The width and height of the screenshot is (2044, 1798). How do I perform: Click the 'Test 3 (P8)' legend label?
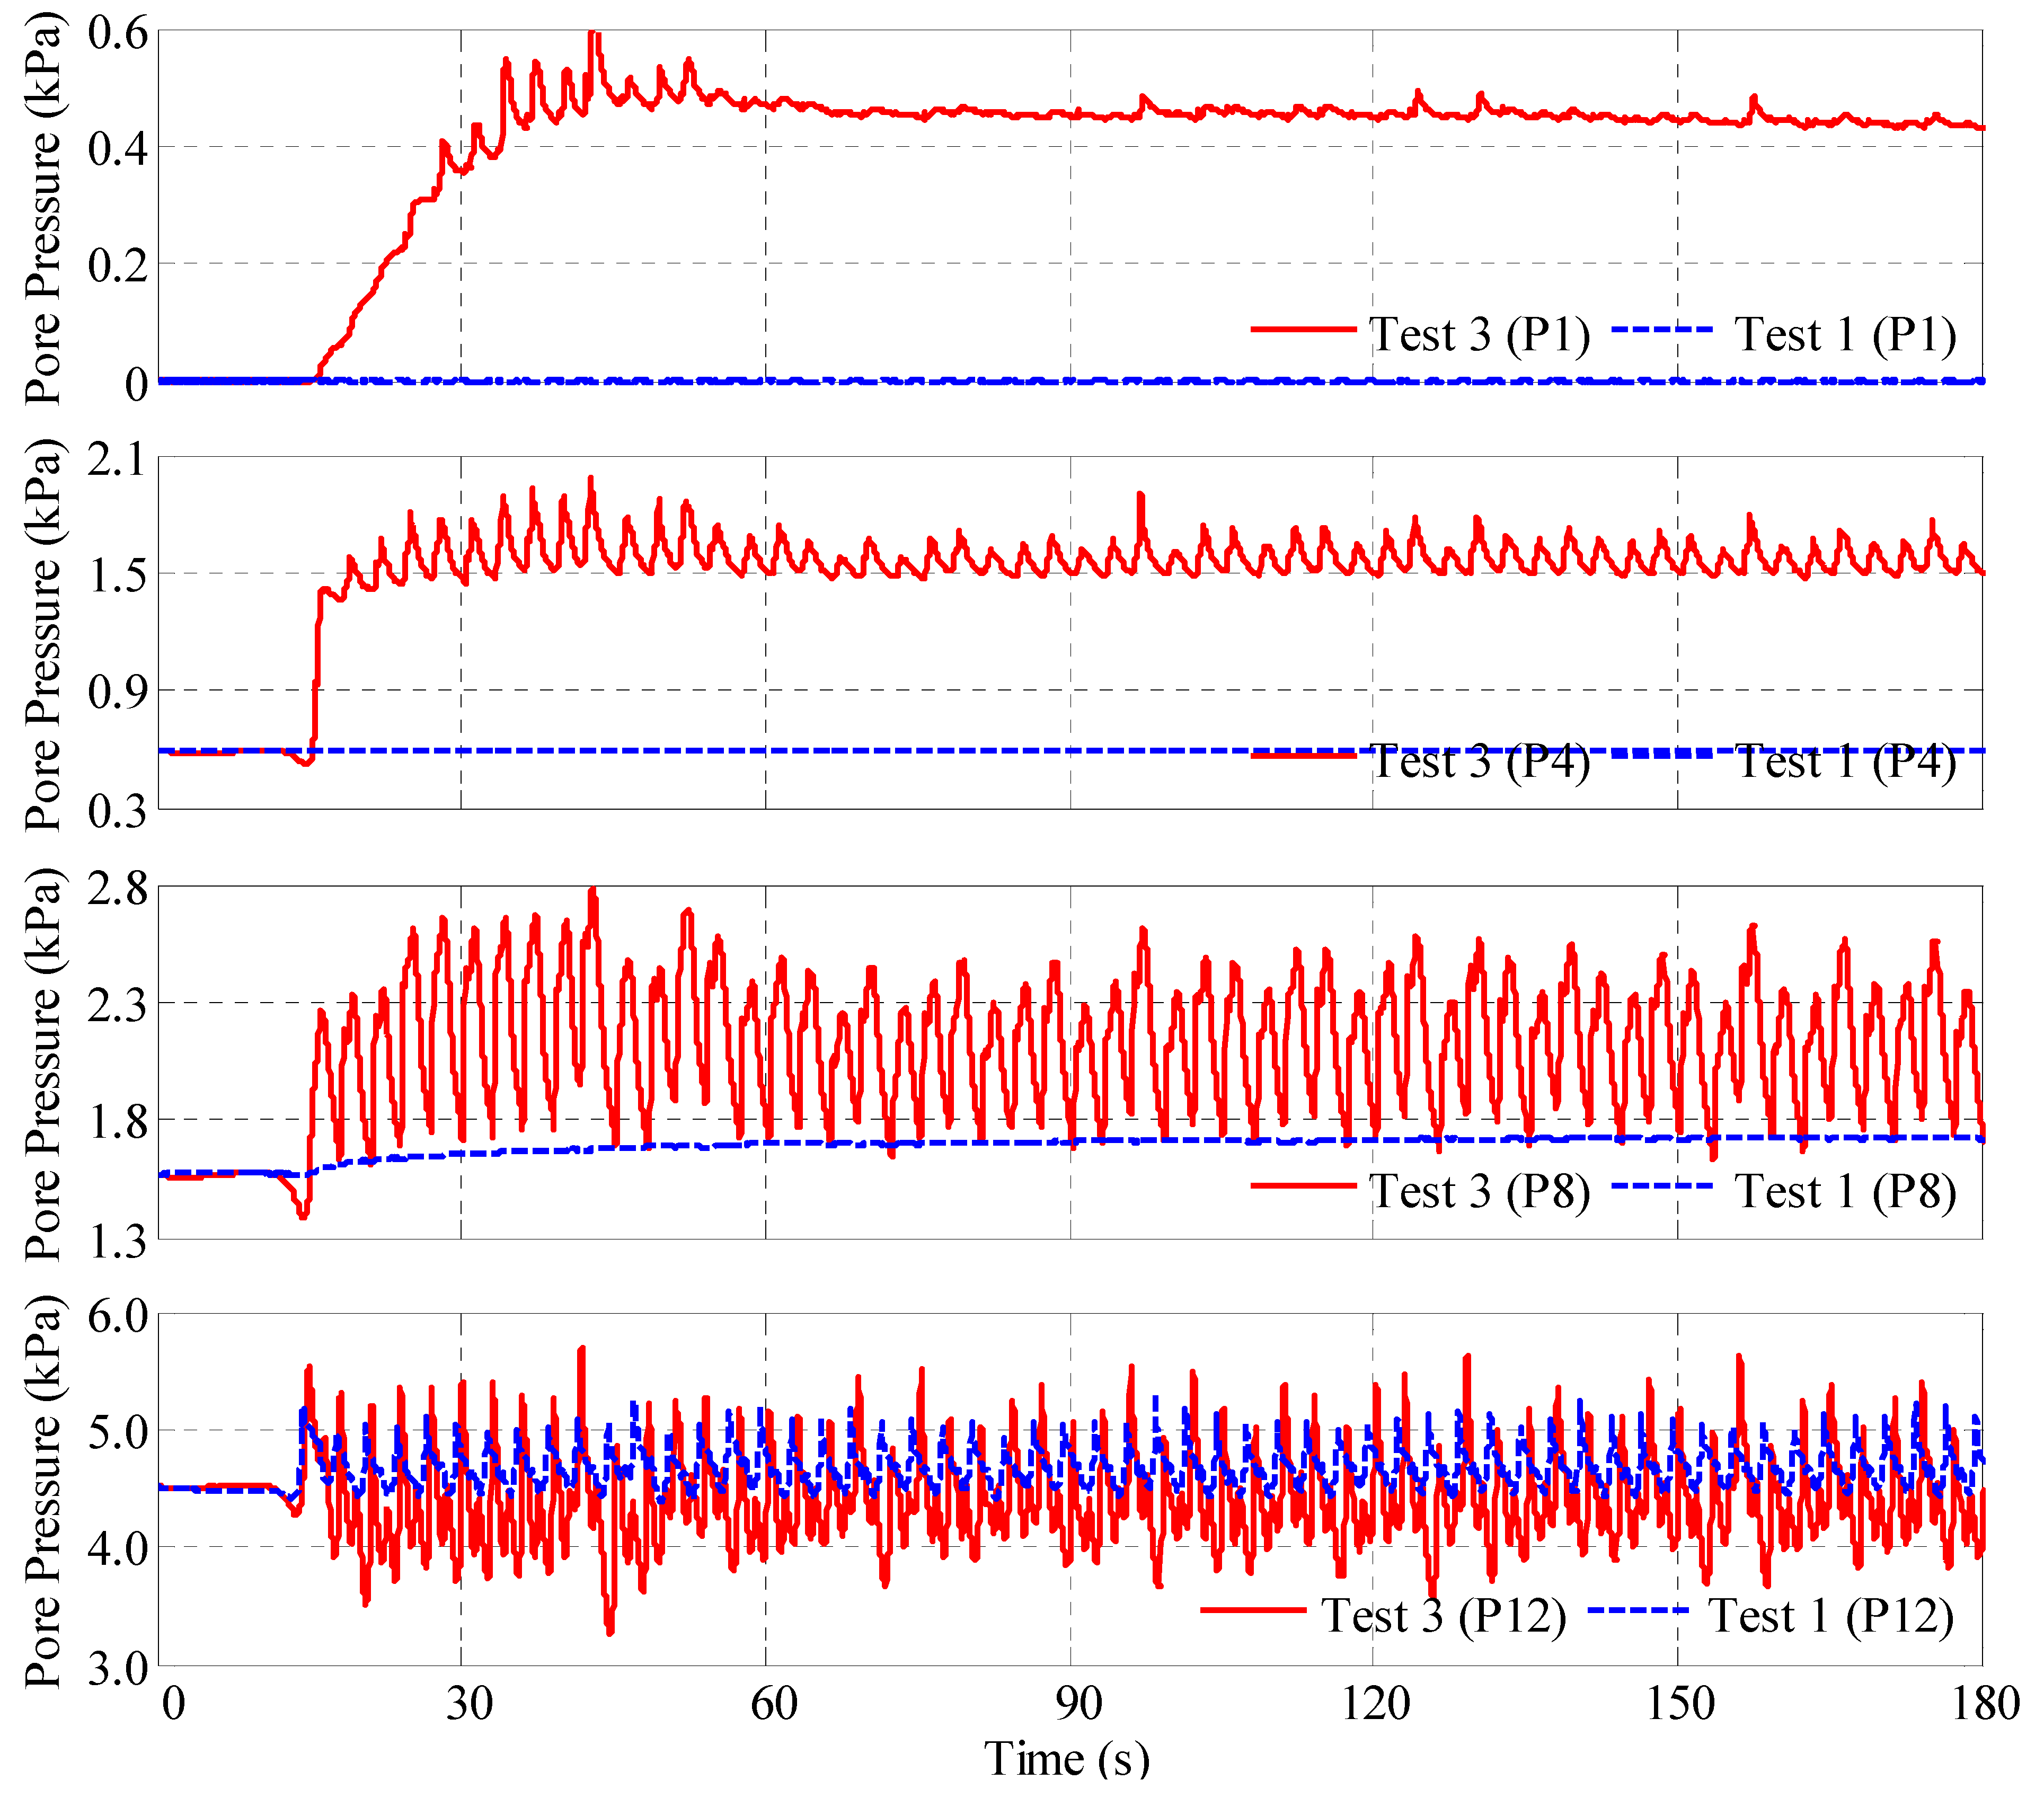coord(1479,1191)
